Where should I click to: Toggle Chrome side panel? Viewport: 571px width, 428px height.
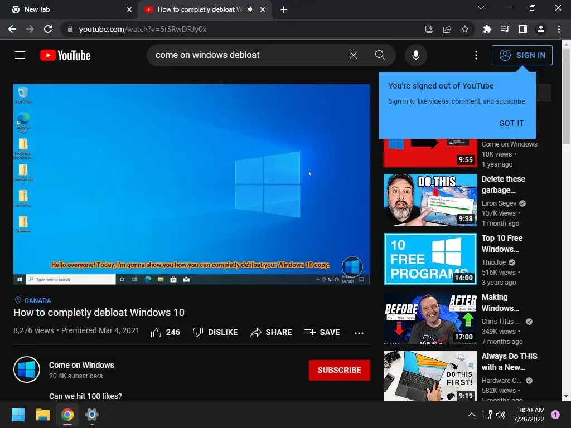point(522,29)
